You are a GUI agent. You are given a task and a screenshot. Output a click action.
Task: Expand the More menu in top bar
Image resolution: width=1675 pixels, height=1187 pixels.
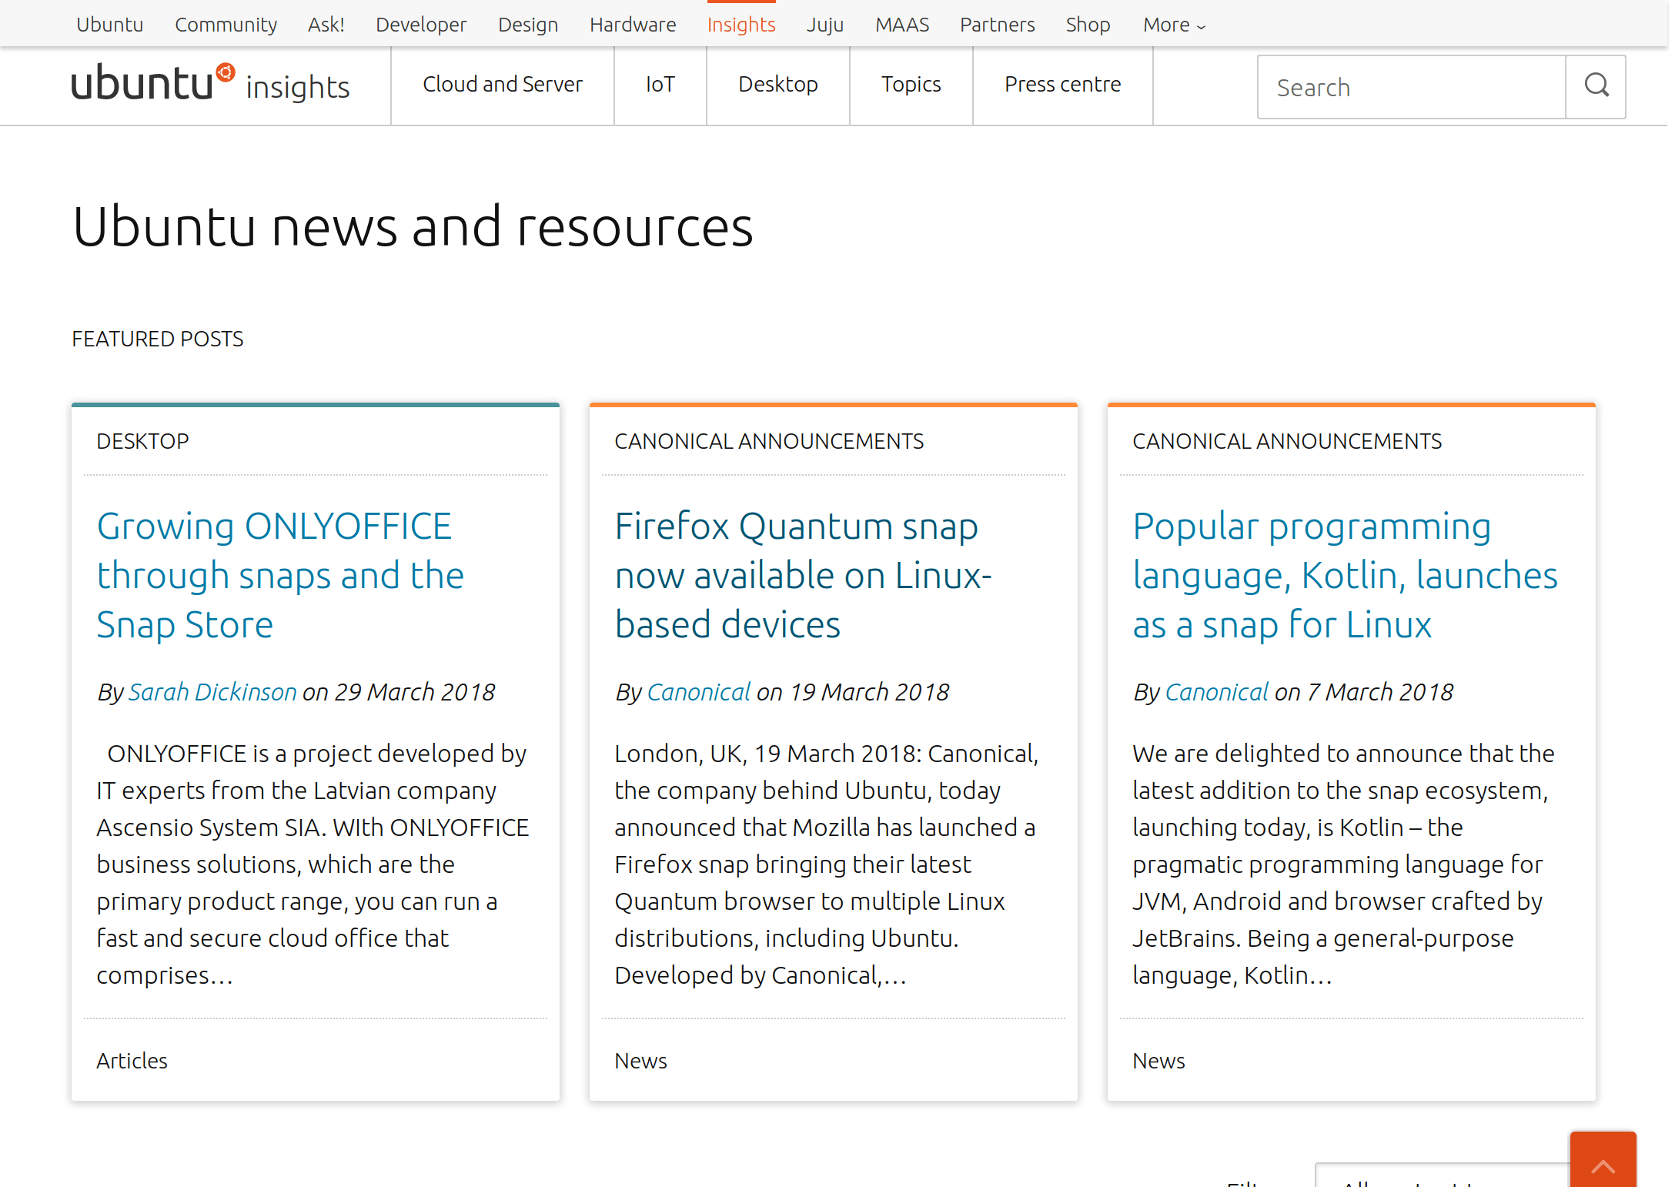click(x=1173, y=25)
